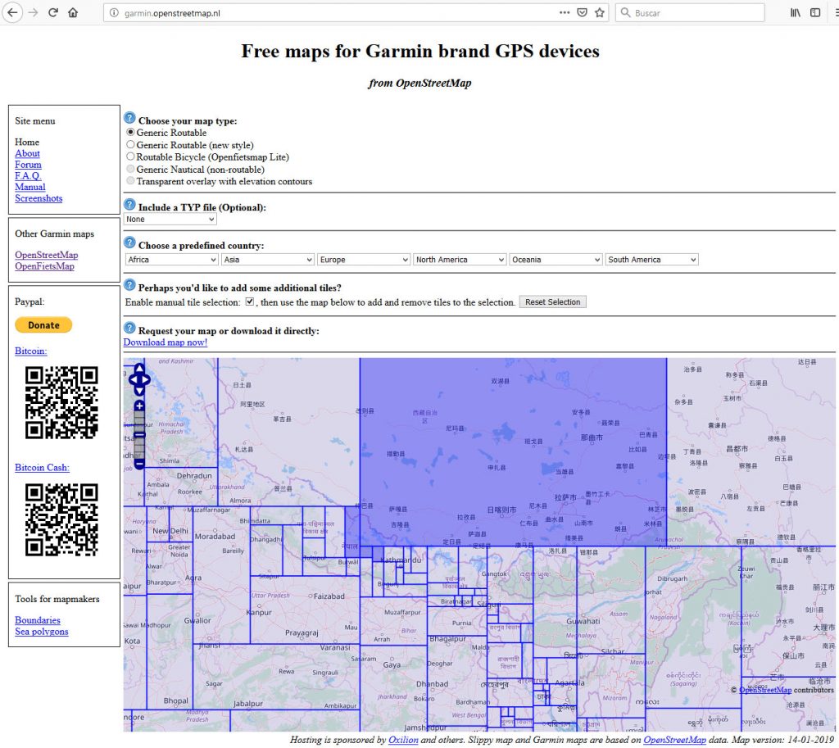Zoom out the map with minus button

[139, 464]
